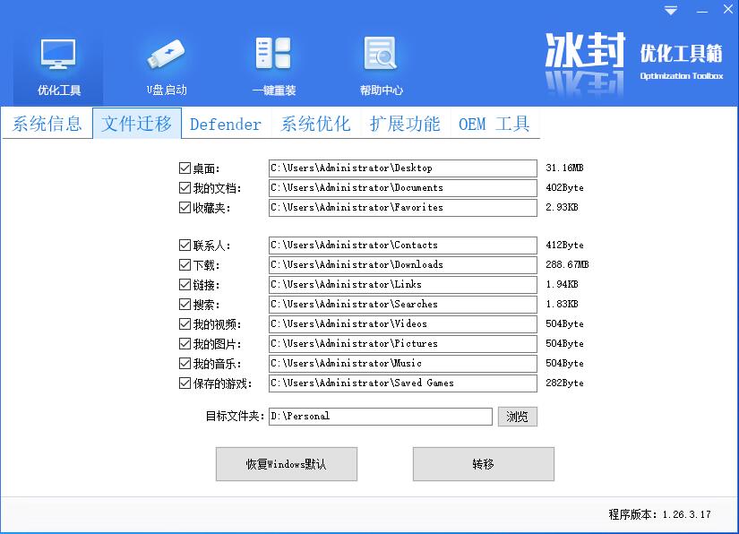Open the 系统优化 tab

click(x=315, y=124)
